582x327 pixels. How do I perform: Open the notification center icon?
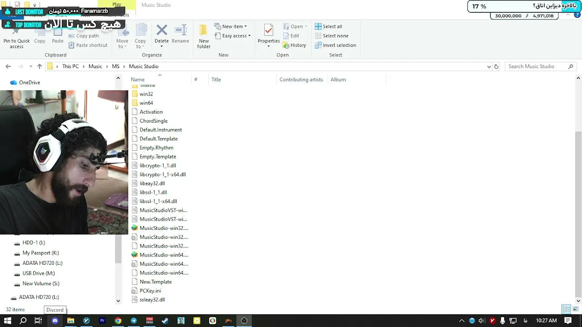coord(569,321)
